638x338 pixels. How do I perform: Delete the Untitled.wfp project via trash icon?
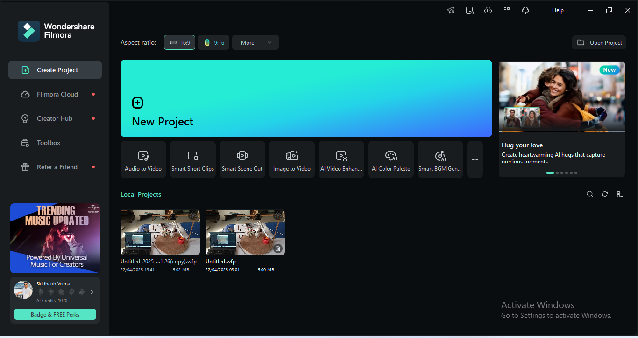click(x=278, y=248)
